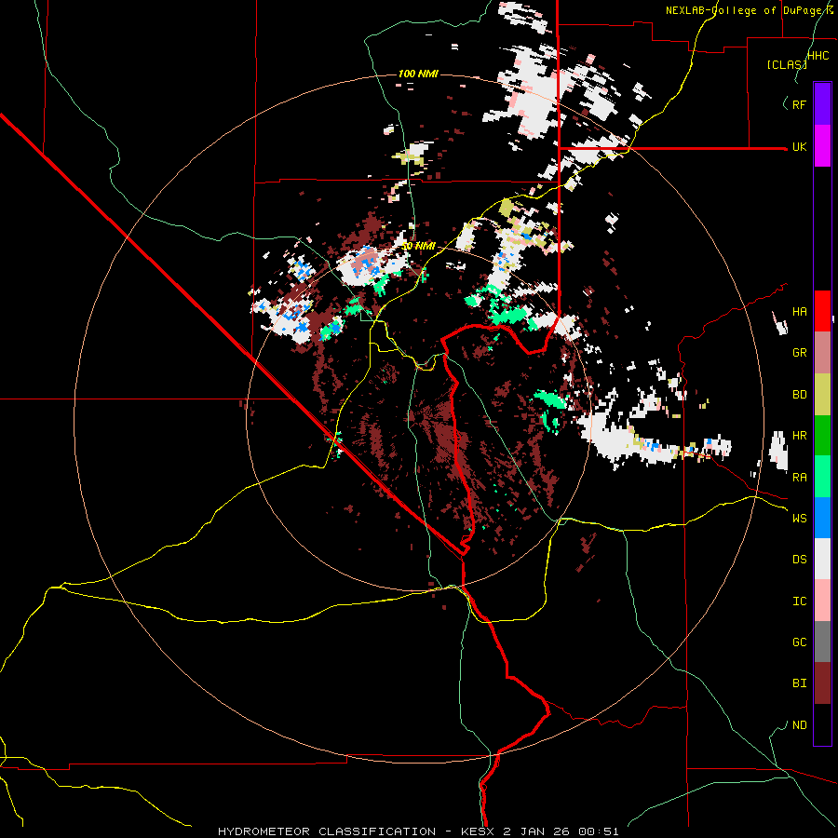838x838 pixels.
Task: Click the GR legend label
Action: point(800,353)
